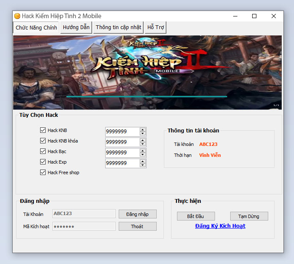This screenshot has width=294, height=264.
Task: Open the Đăng Ký Kích Hoạt link
Action: click(x=220, y=226)
